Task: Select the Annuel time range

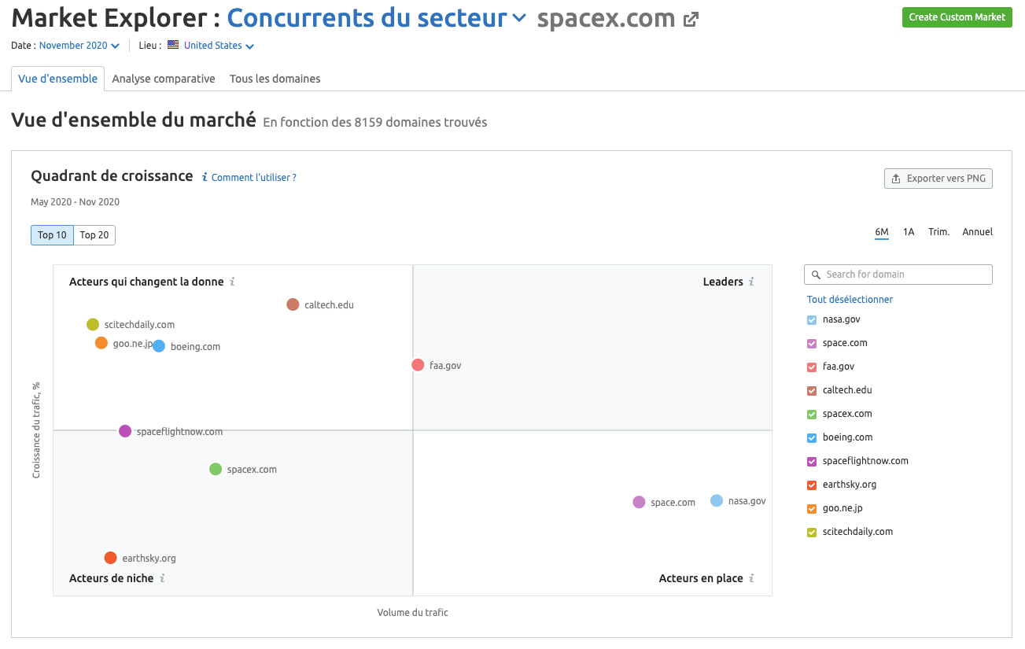Action: (977, 232)
